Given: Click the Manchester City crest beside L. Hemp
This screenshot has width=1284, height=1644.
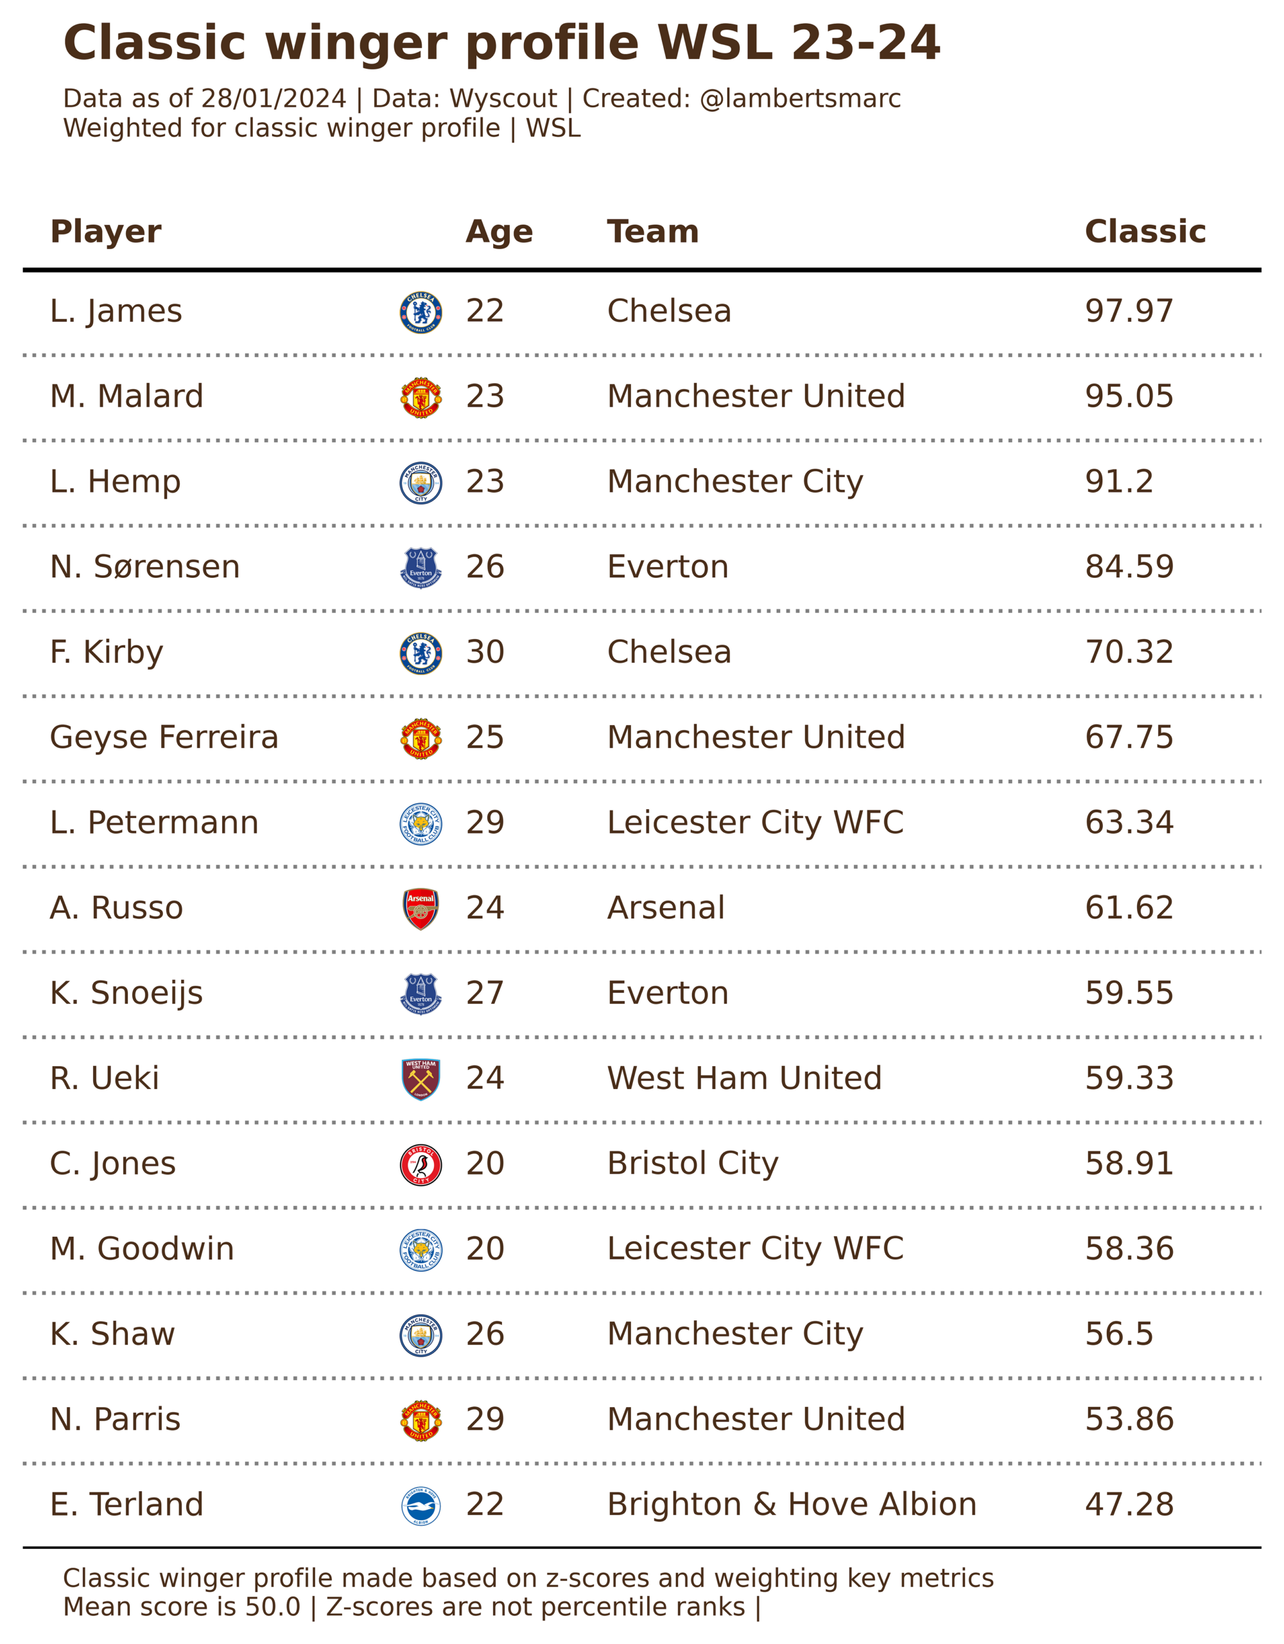Looking at the screenshot, I should 421,482.
